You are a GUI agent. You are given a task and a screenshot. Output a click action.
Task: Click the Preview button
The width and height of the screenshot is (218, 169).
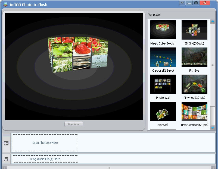point(73,124)
